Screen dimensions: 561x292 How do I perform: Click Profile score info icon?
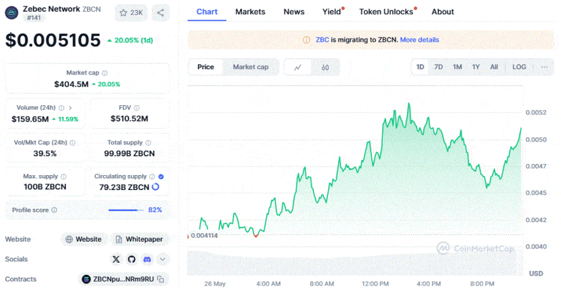pyautogui.click(x=54, y=210)
